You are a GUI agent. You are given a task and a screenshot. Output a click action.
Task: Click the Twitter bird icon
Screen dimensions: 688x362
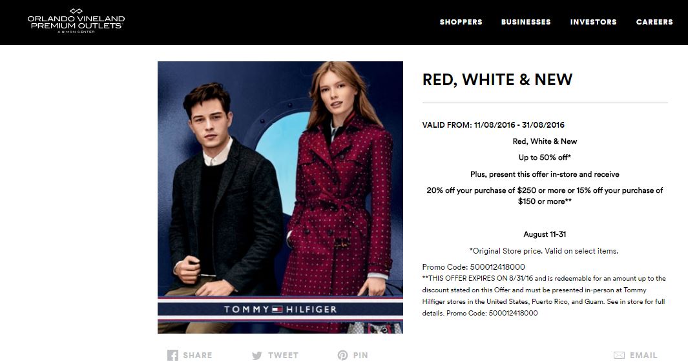pos(257,356)
